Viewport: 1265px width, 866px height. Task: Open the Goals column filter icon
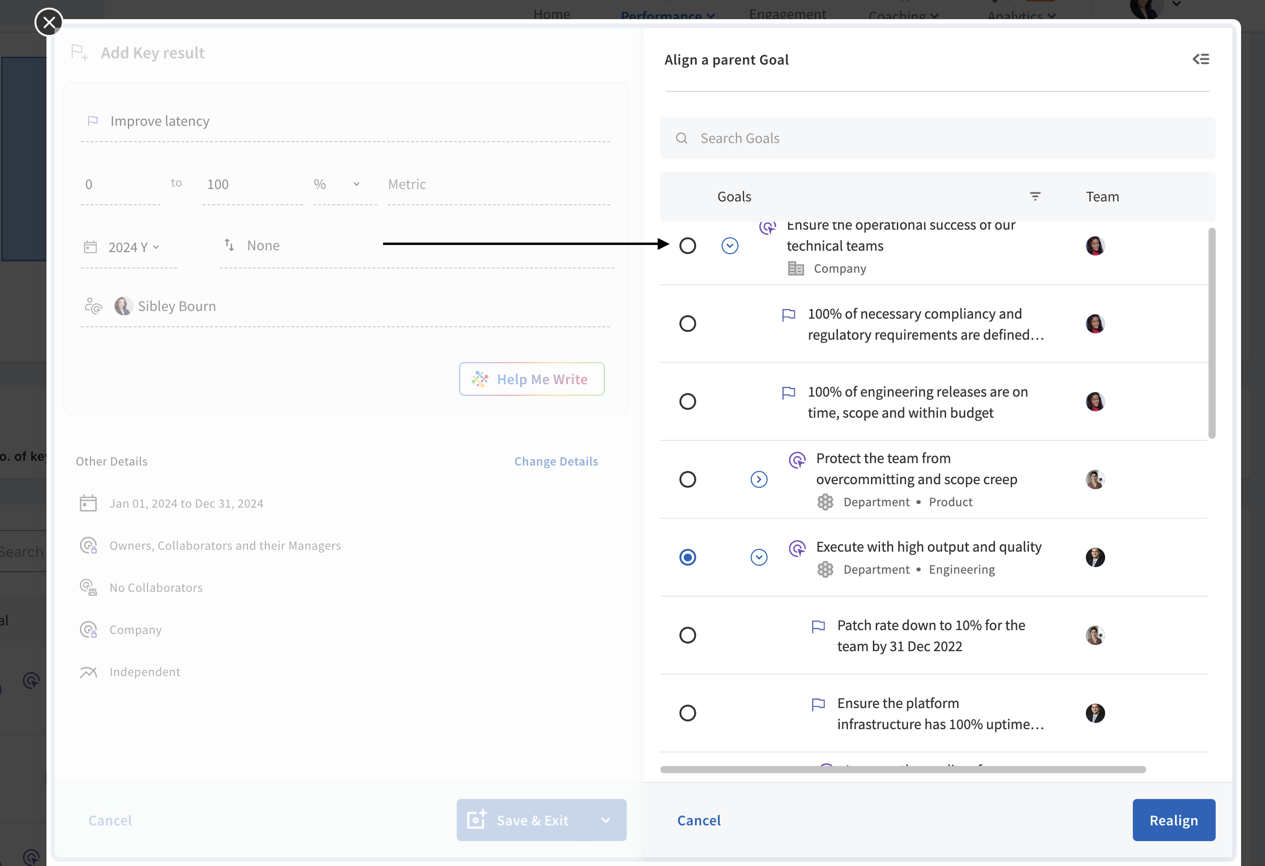(1035, 196)
